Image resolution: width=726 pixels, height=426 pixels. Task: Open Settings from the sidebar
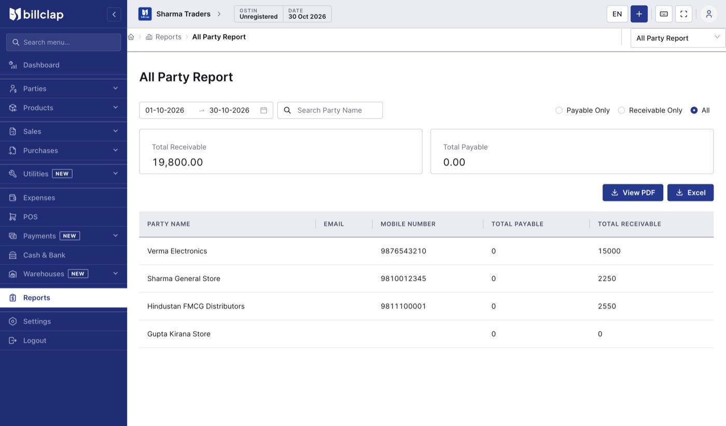click(63, 321)
